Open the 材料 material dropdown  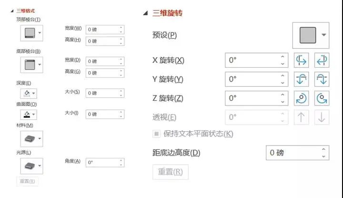pyautogui.click(x=32, y=139)
